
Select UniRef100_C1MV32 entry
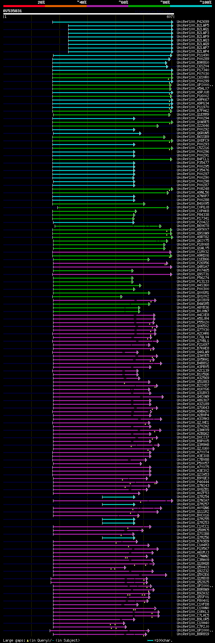(193, 252)
